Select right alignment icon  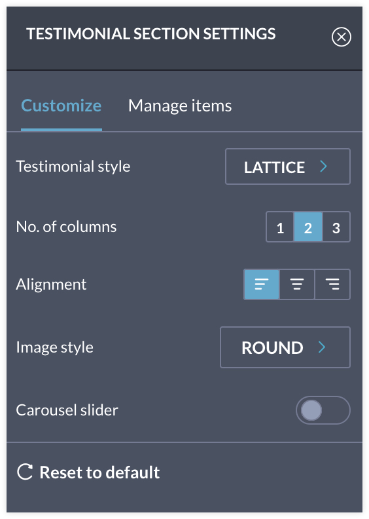[332, 284]
